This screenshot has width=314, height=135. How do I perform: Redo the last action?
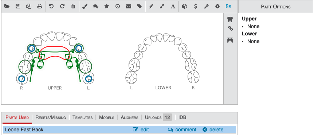(62, 7)
